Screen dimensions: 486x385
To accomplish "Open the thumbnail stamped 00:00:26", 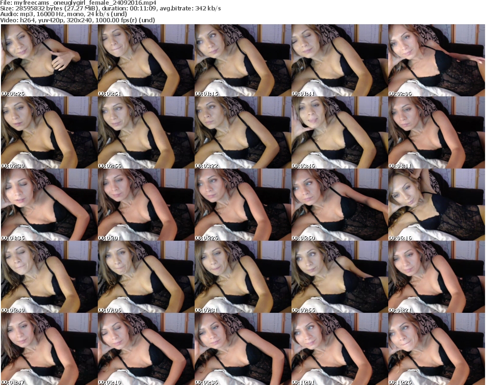I will tap(49, 60).
